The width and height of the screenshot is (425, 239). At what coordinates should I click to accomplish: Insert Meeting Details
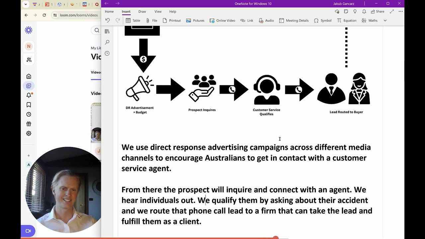point(294,20)
